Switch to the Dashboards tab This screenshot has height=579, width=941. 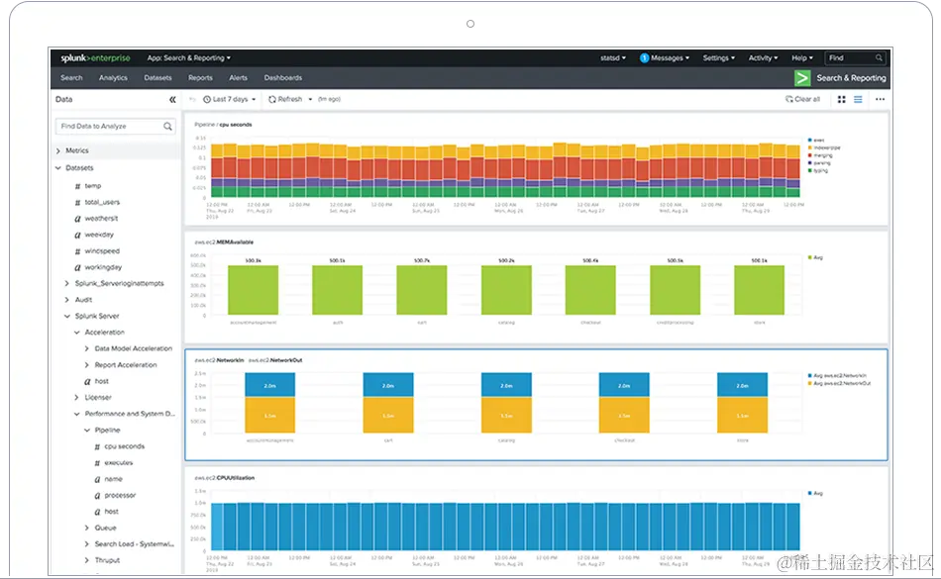283,77
